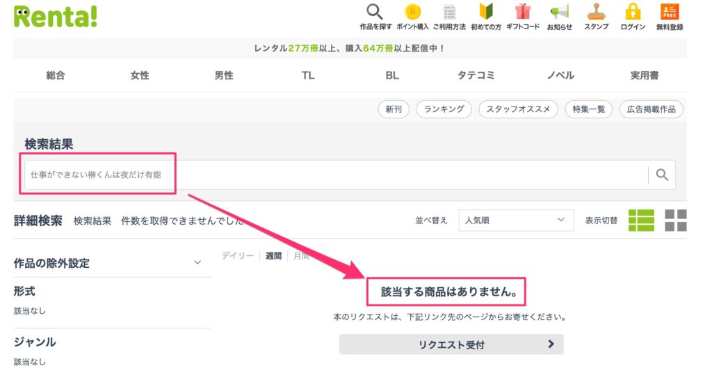The image size is (712, 368).
Task: Click the リクエスト受付 button
Action: click(x=451, y=344)
